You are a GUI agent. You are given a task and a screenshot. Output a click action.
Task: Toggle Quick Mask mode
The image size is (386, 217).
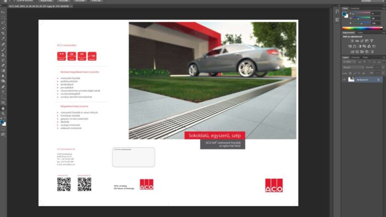[x=3, y=129]
